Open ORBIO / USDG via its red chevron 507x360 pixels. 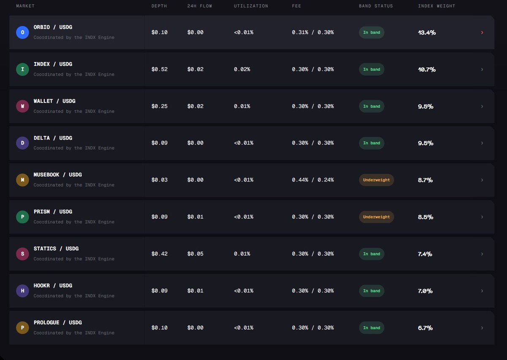pyautogui.click(x=482, y=32)
